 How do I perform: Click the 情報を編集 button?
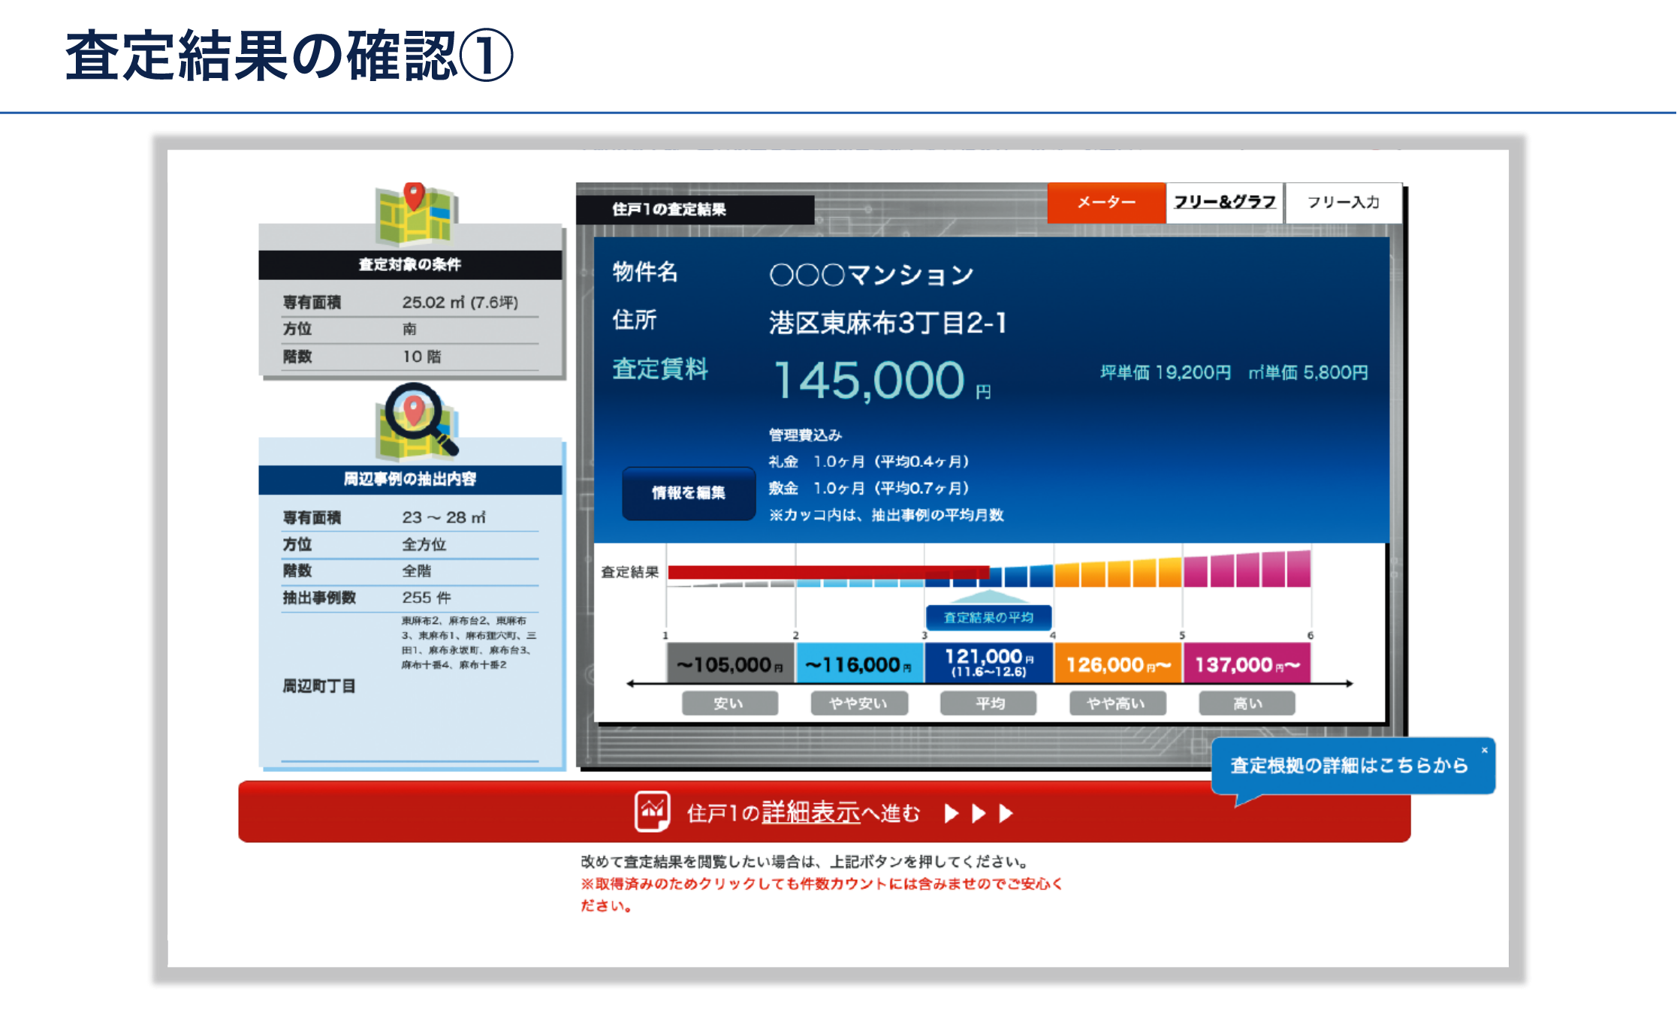(689, 493)
